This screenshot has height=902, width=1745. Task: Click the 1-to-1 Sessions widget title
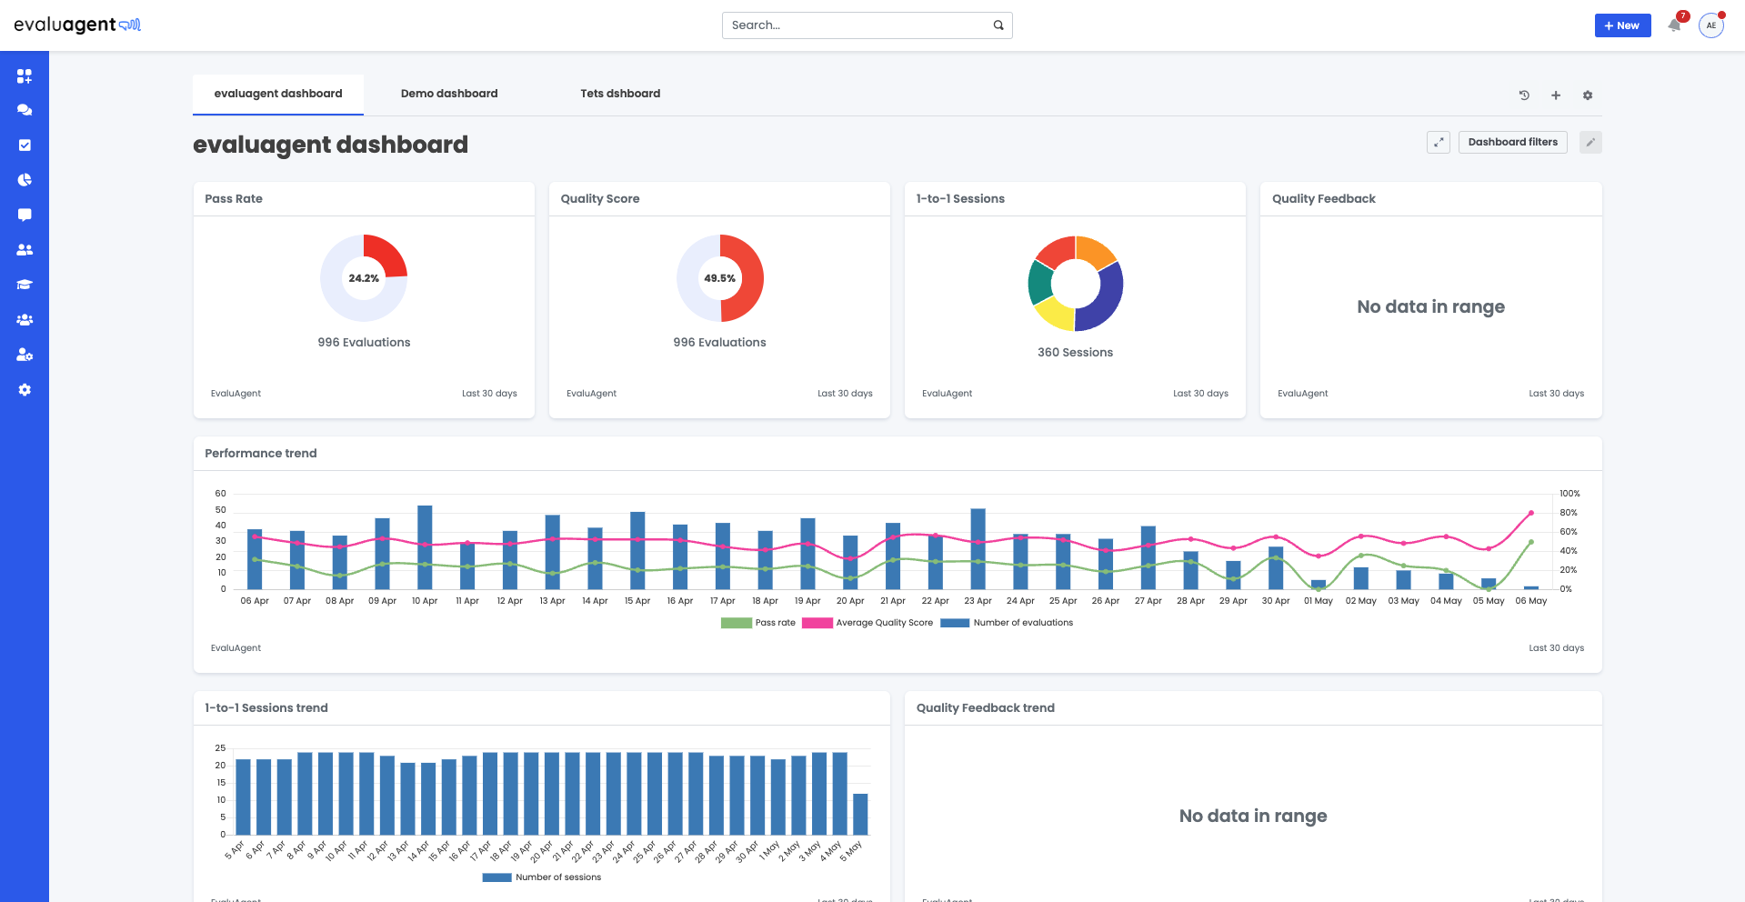[x=960, y=199]
